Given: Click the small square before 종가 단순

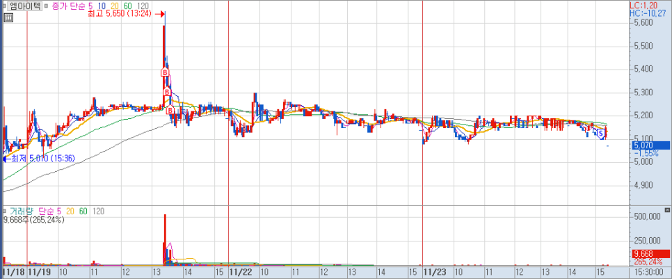Looking at the screenshot, I should [47, 6].
